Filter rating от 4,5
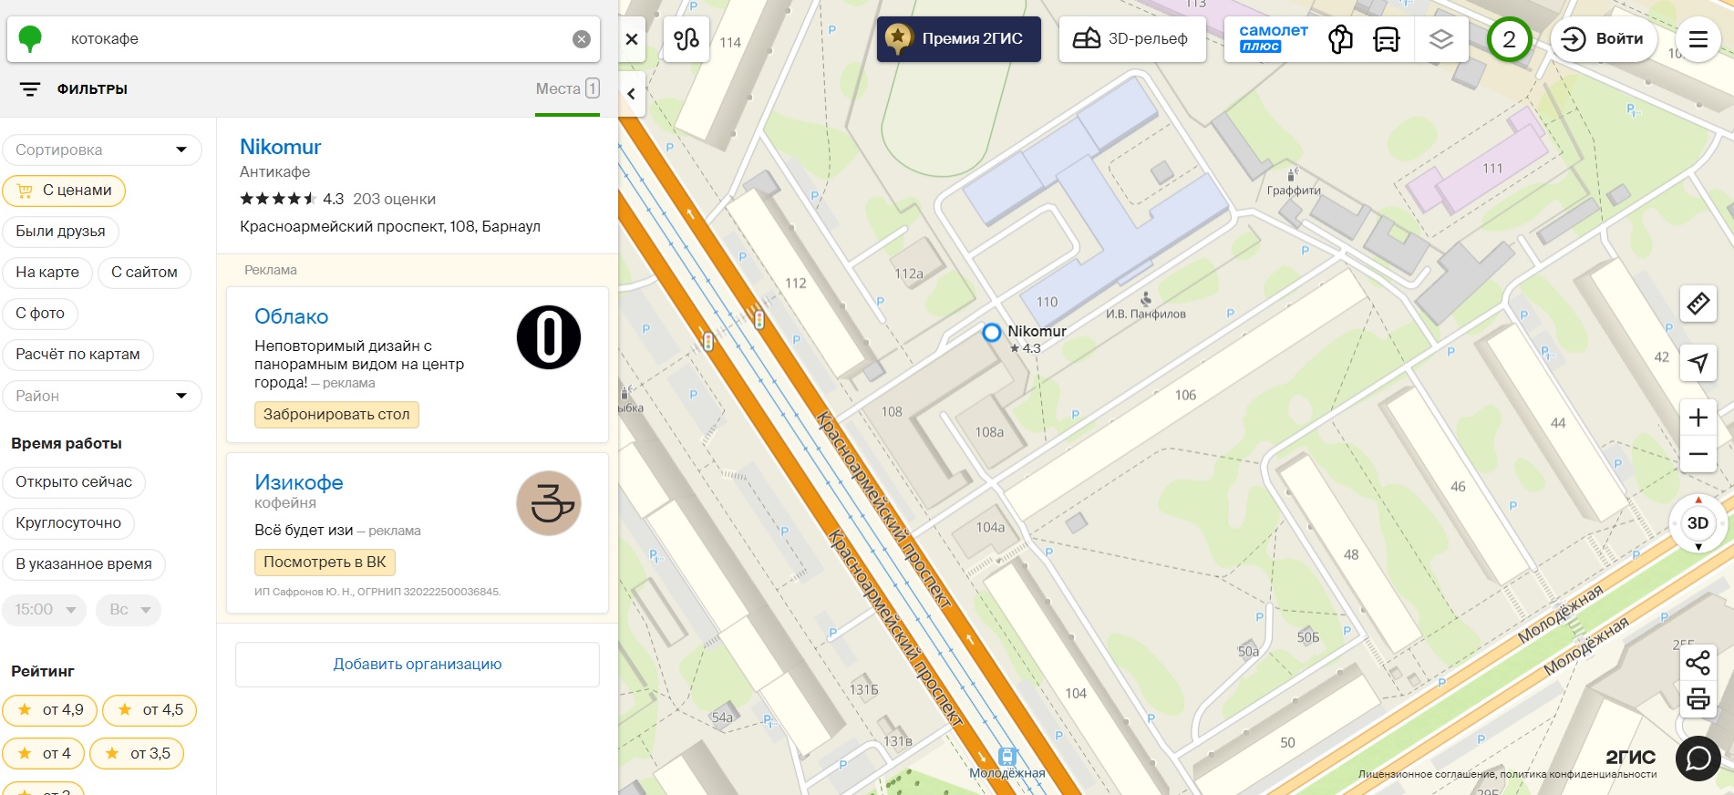Screen dimensions: 1734x795 [150, 710]
